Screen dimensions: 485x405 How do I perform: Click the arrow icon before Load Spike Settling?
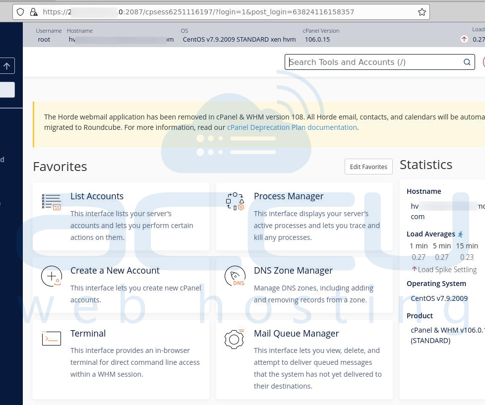[x=414, y=269]
